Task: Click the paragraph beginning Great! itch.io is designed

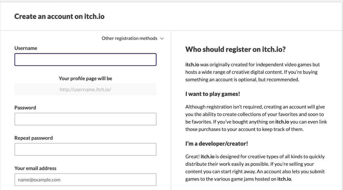Action: click(x=255, y=168)
